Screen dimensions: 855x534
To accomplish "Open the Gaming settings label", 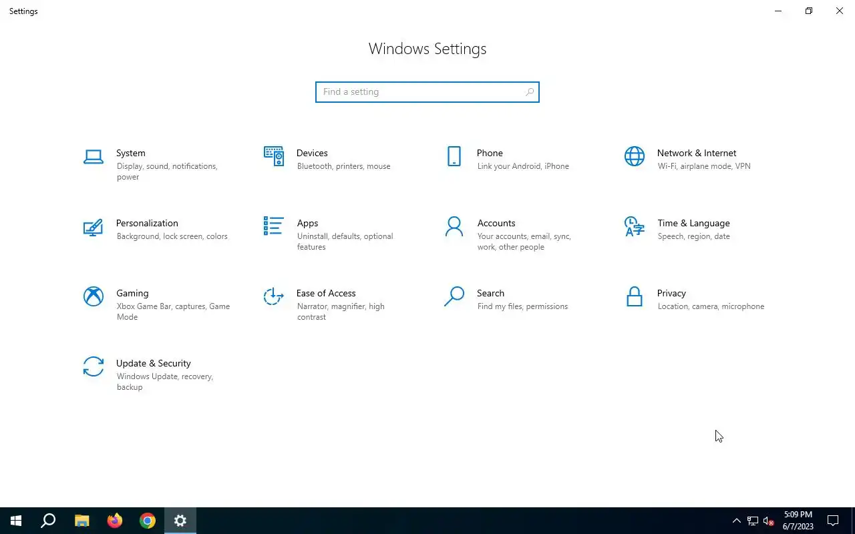I will [132, 293].
